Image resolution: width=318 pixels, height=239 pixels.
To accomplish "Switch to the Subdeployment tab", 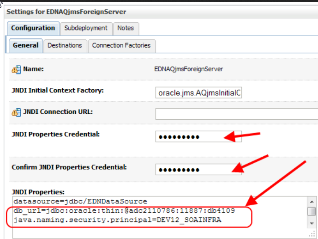I will (x=86, y=28).
